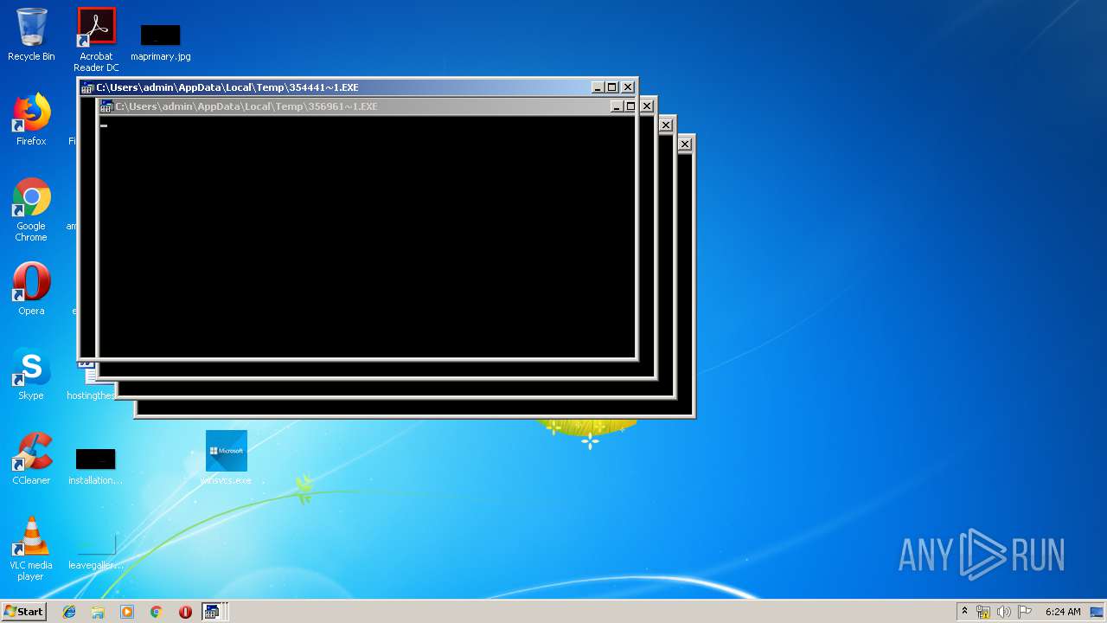
Task: Launch Google Chrome desktop shortcut
Action: tap(31, 209)
